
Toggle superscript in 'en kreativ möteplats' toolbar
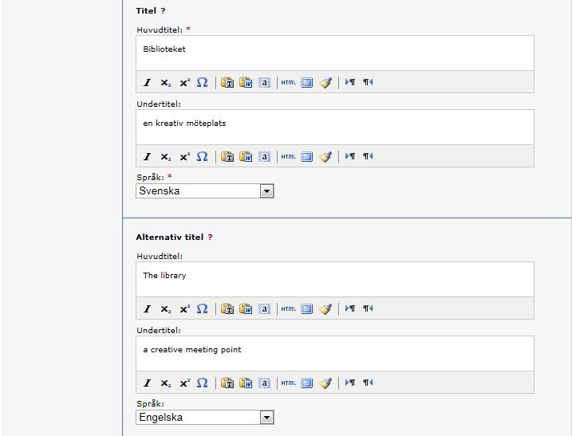pyautogui.click(x=184, y=157)
